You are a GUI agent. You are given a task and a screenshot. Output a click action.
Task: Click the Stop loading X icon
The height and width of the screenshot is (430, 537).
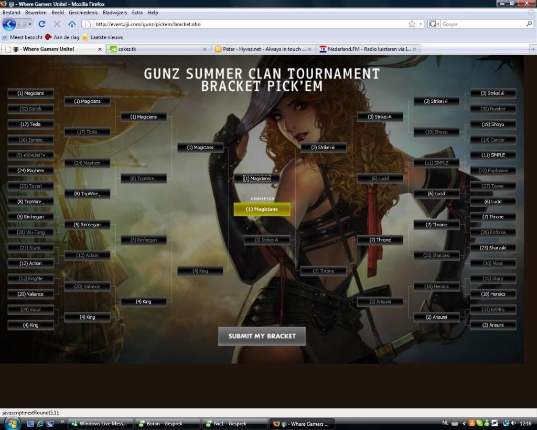[x=57, y=24]
